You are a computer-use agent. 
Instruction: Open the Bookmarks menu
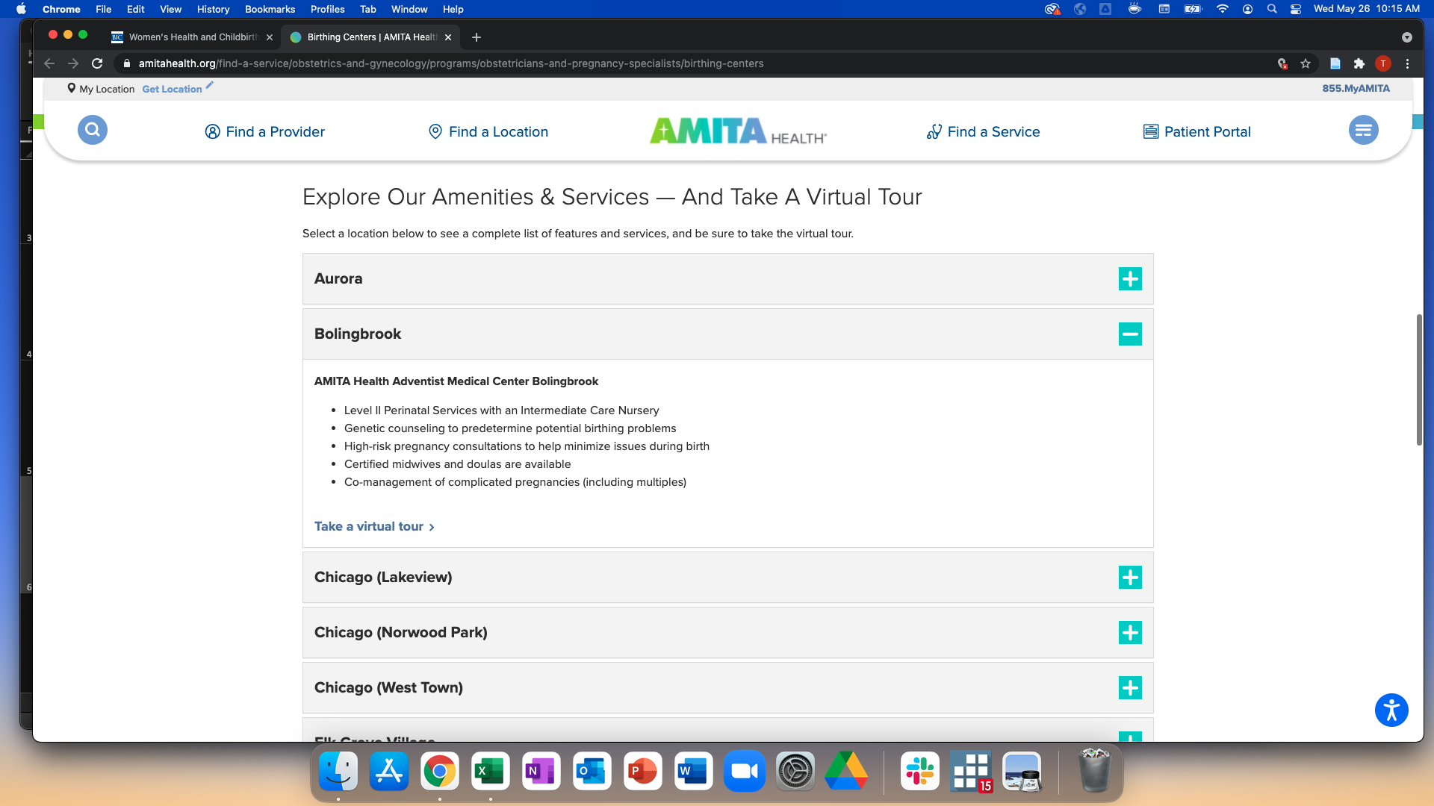[270, 9]
